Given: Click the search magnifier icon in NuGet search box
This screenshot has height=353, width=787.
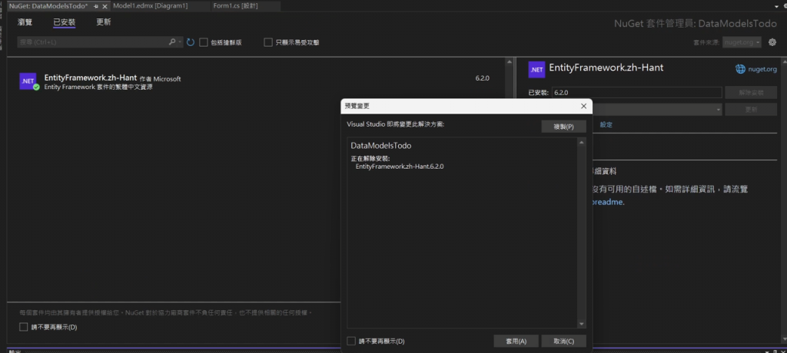Looking at the screenshot, I should point(172,43).
